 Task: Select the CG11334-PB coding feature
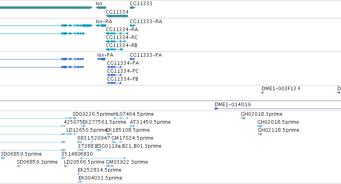click(114, 83)
